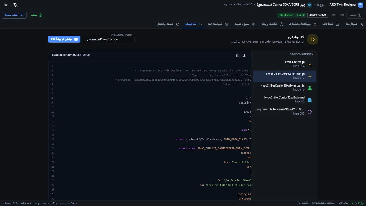The height and width of the screenshot is (206, 366).
Task: Click the snowflake chiller type icon
Action: click(x=310, y=5)
